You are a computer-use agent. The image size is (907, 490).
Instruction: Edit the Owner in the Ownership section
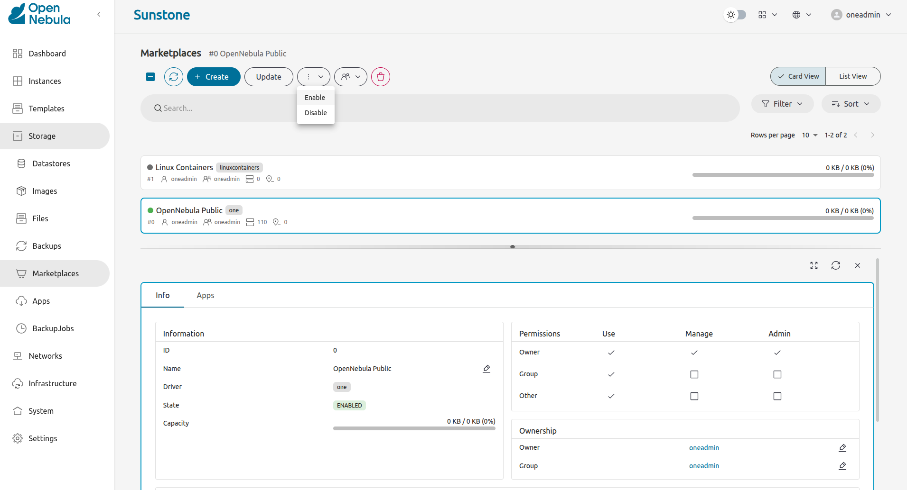(x=843, y=447)
